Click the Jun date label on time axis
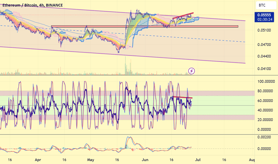The image size is (278, 164). [x=145, y=160]
